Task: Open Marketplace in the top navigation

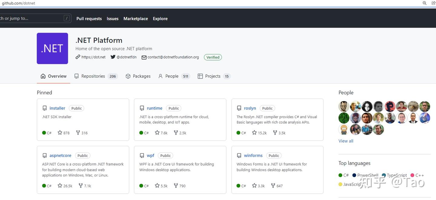Action: (x=136, y=18)
